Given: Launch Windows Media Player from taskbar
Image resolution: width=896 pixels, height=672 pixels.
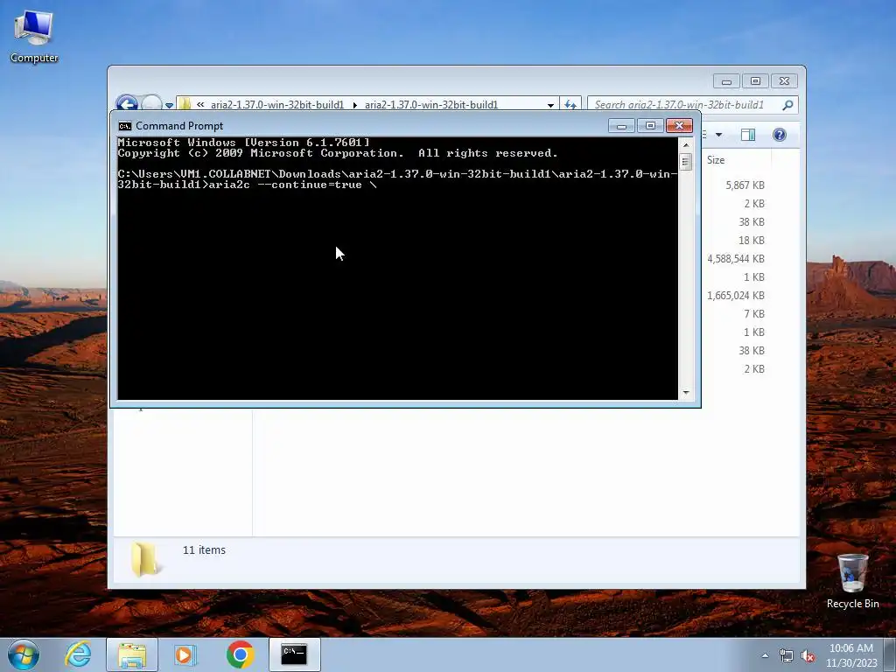Looking at the screenshot, I should tap(185, 654).
